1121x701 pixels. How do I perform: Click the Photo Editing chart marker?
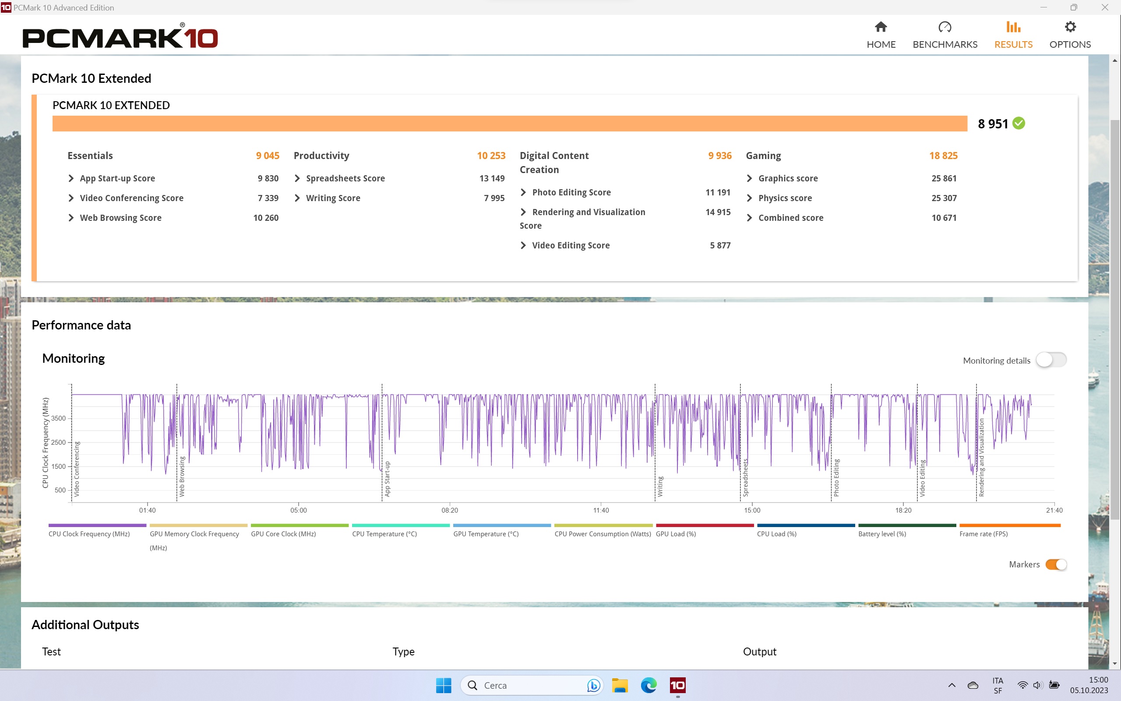(836, 478)
